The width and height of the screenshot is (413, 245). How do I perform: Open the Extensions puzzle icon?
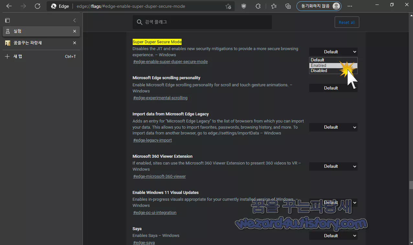[258, 6]
